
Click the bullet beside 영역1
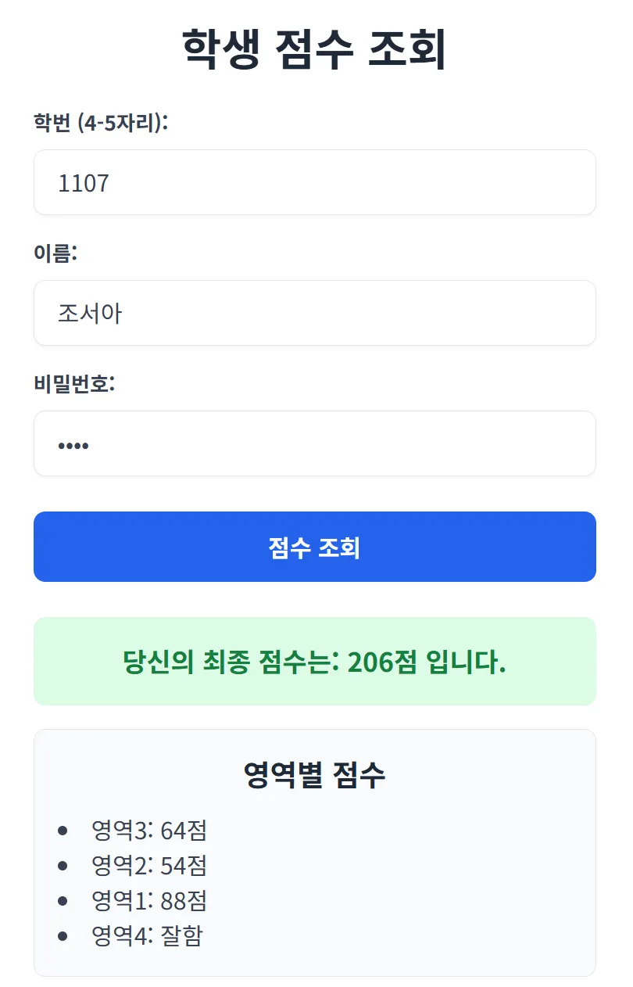pyautogui.click(x=63, y=901)
